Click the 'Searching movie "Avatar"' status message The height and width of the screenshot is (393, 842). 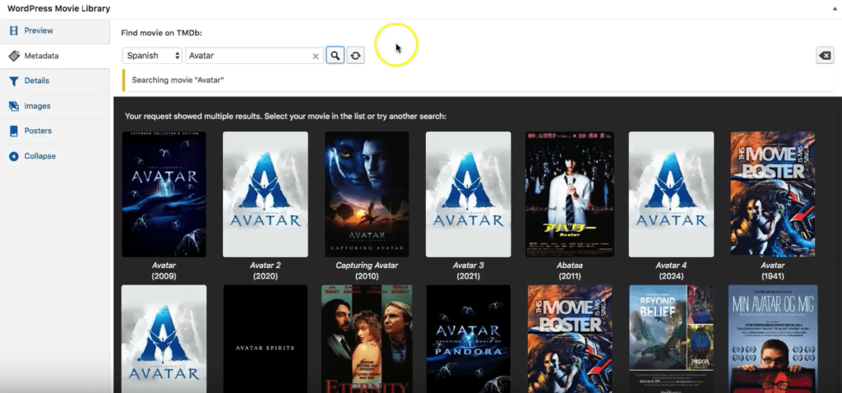point(178,80)
